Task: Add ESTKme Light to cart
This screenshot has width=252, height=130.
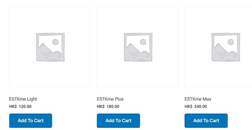Action: coord(30,121)
